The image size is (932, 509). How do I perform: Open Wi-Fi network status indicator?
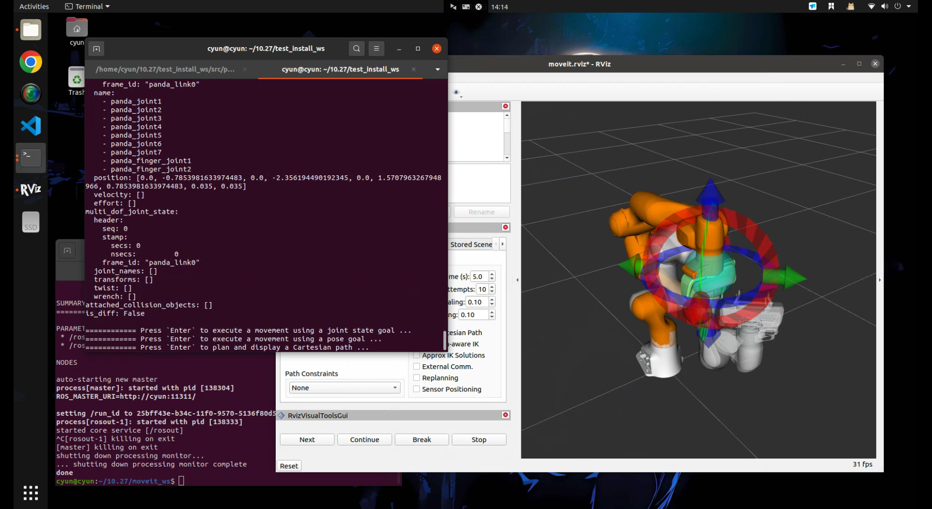point(871,6)
